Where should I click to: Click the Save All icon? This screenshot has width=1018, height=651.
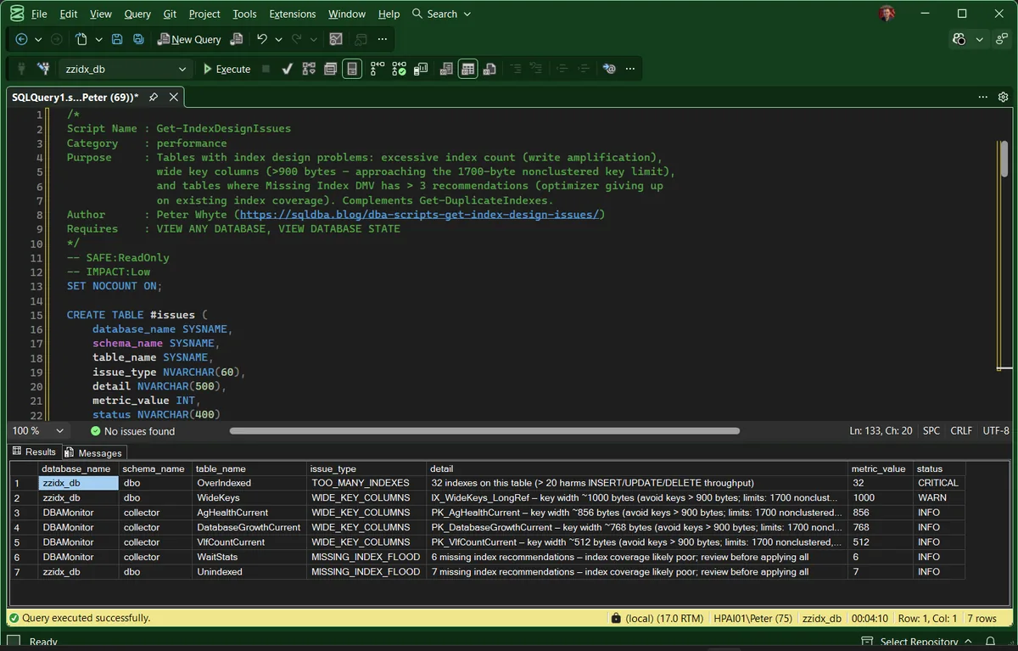[137, 39]
